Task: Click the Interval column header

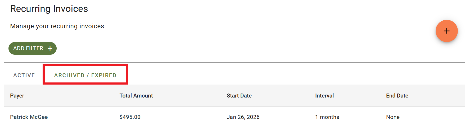Action: click(x=324, y=96)
